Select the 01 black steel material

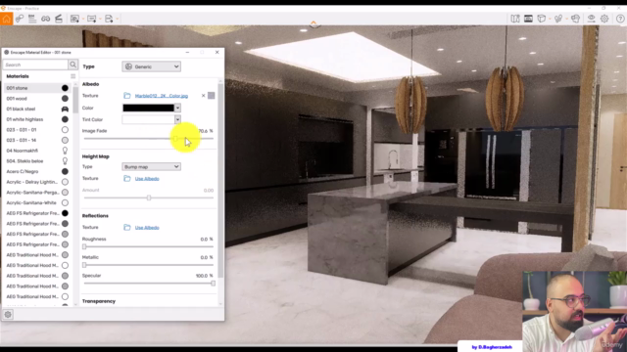point(37,109)
